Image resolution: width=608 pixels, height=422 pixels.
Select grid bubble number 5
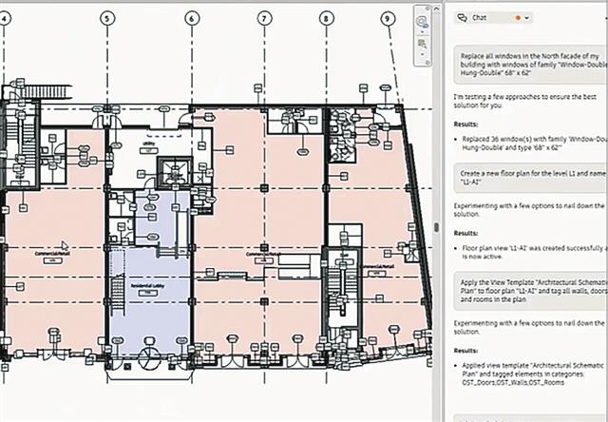[x=106, y=18]
